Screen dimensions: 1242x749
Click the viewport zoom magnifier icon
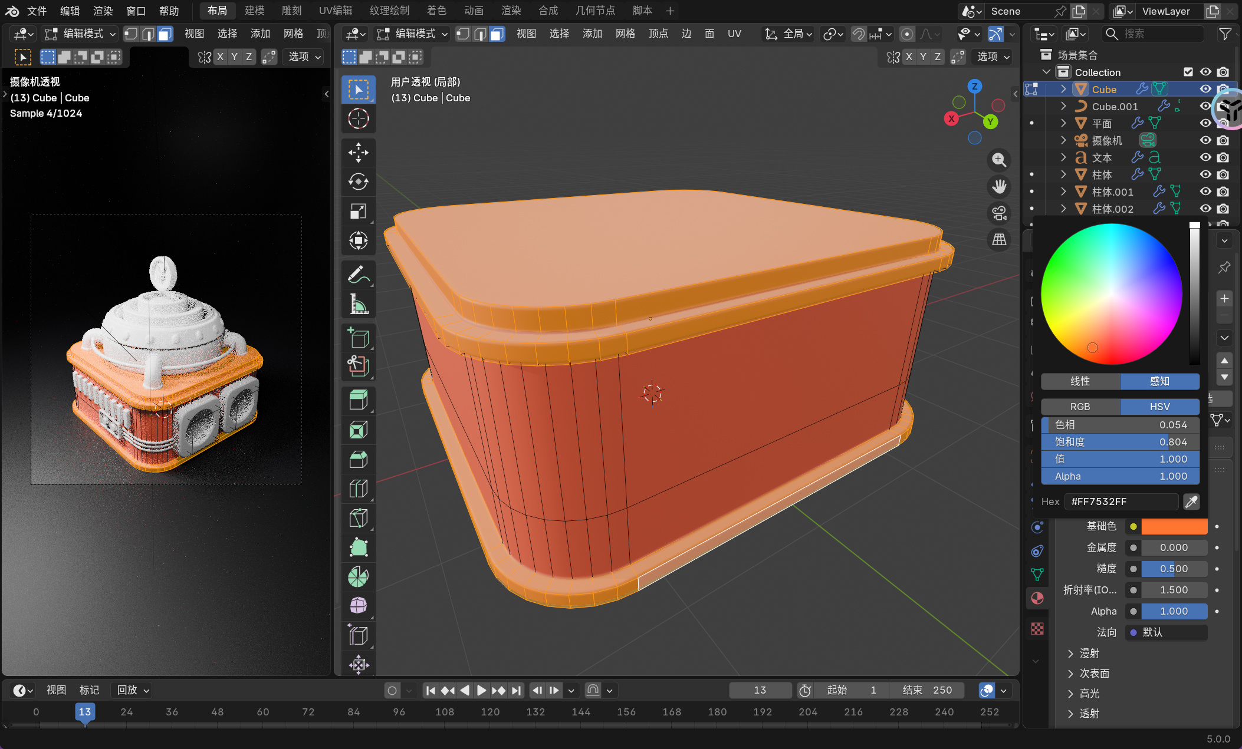999,160
